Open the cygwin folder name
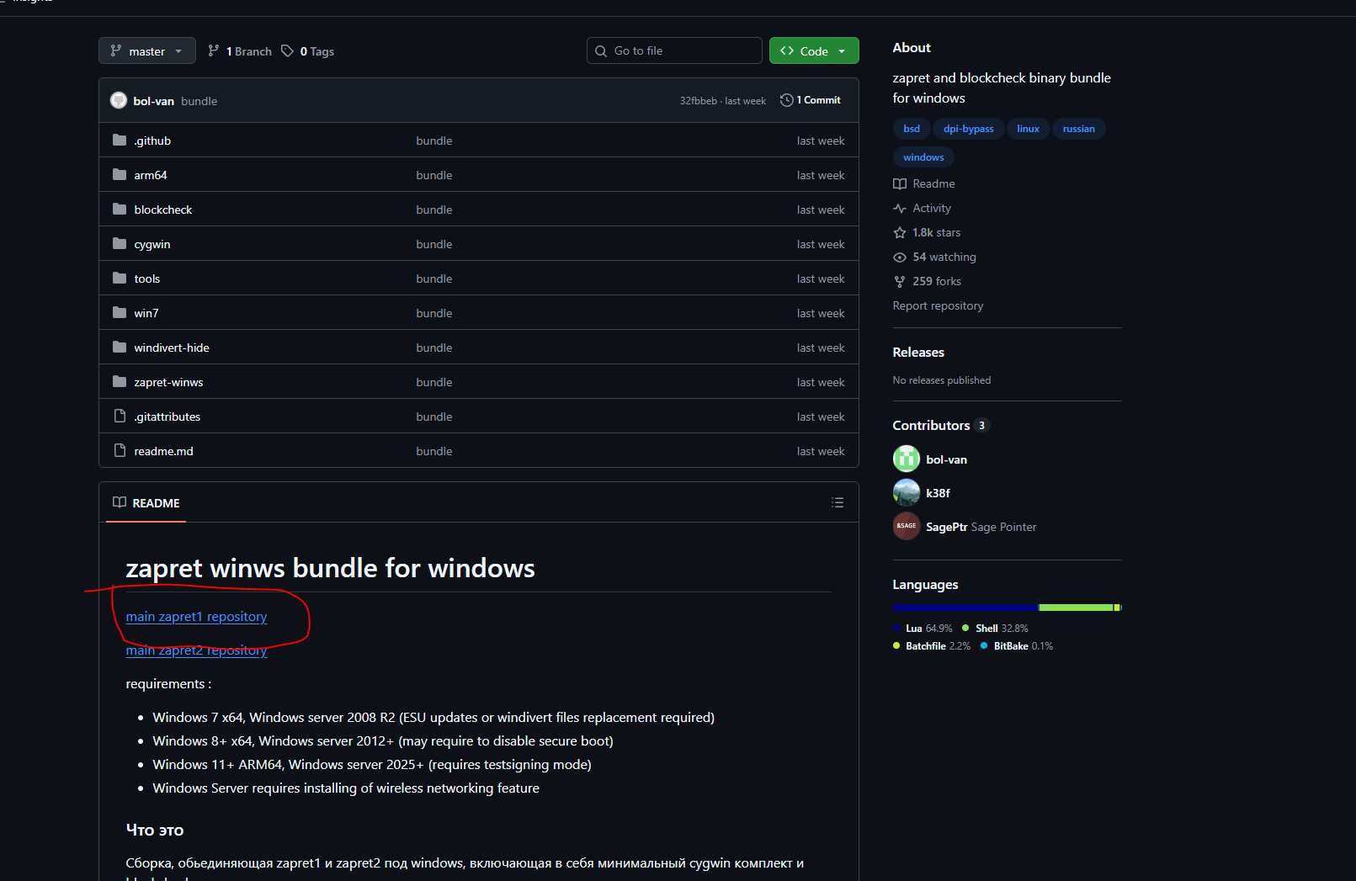Image resolution: width=1356 pixels, height=881 pixels. coord(152,244)
